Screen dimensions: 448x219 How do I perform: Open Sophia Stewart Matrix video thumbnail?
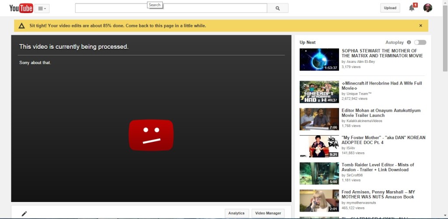(319, 59)
